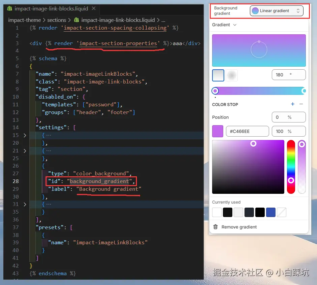Expand folded code at line 31
The image size is (317, 285).
[x=25, y=204]
